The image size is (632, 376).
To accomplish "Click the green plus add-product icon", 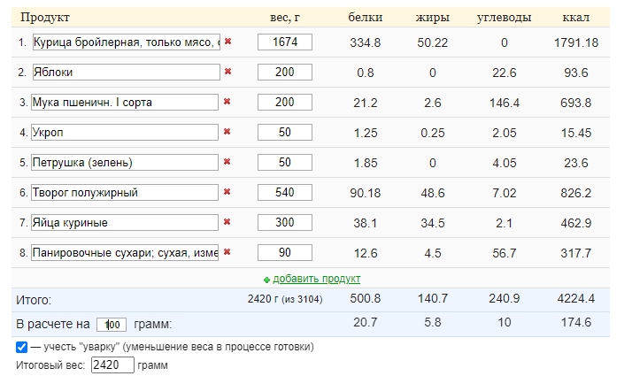I will coord(266,280).
